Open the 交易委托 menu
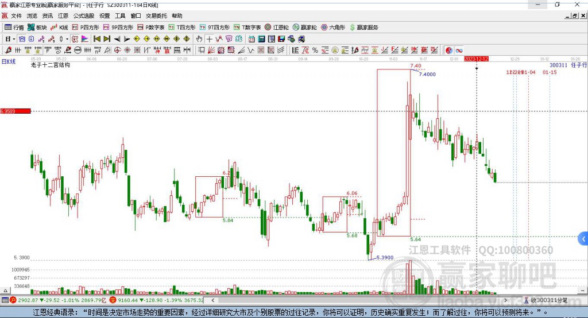This screenshot has height=318, width=588. click(156, 15)
